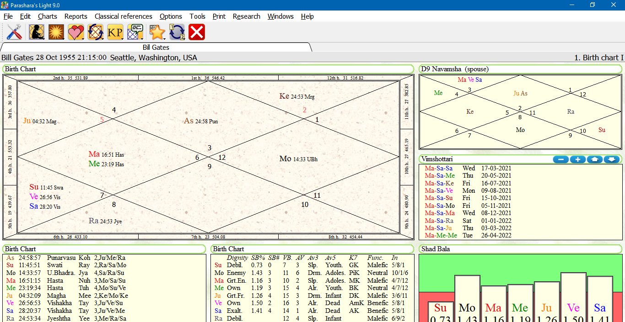625x322 pixels.
Task: Open the Help menu
Action: [x=307, y=16]
